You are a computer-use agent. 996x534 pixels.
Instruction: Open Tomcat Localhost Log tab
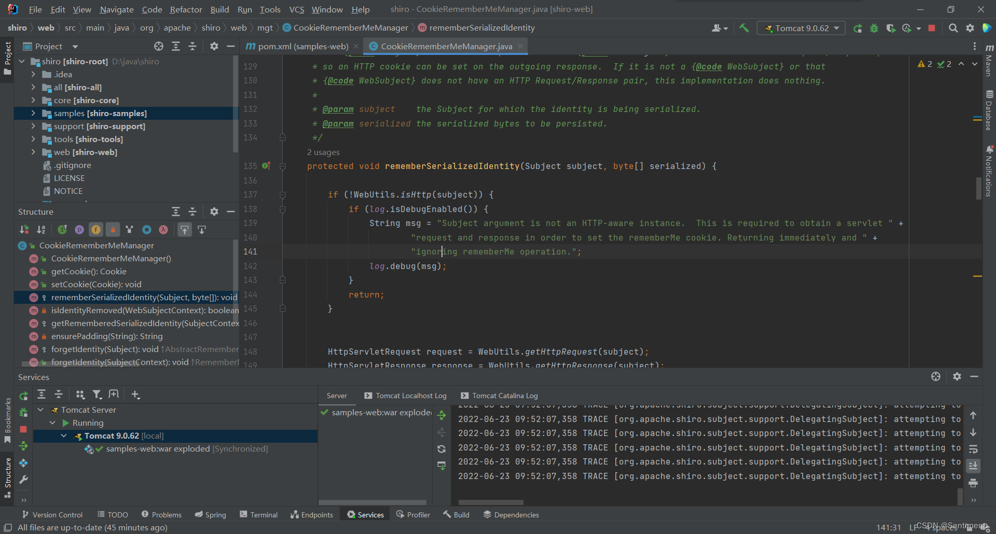click(405, 396)
